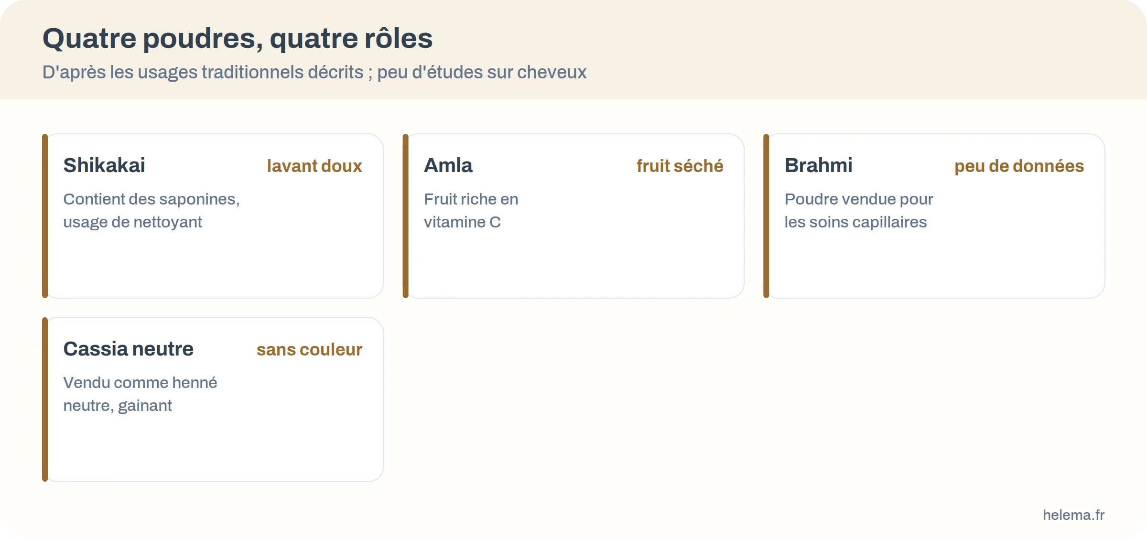Image resolution: width=1147 pixels, height=539 pixels.
Task: Select the Cassia neutre card heading
Action: click(129, 349)
